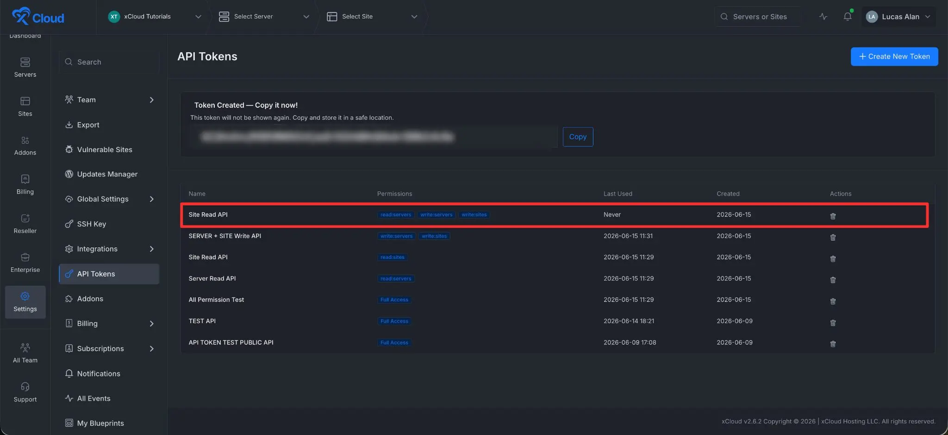
Task: Delete the All Permission Test token
Action: (x=833, y=301)
